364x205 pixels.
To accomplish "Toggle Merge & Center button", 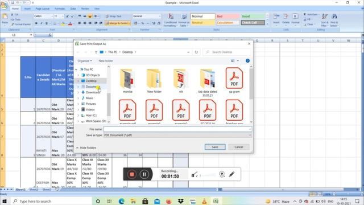I will click(118, 23).
